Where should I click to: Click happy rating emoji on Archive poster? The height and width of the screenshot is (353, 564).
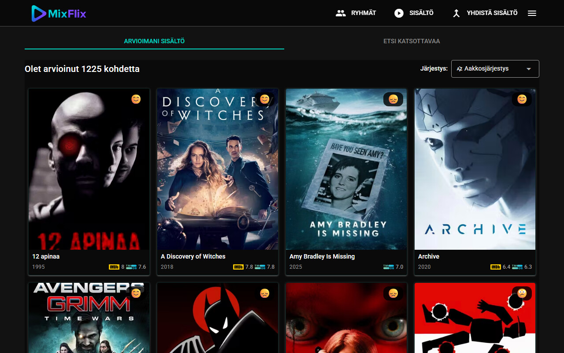522,99
